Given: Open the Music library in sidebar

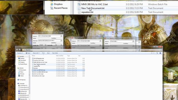Looking at the screenshot, I should 21,72.
